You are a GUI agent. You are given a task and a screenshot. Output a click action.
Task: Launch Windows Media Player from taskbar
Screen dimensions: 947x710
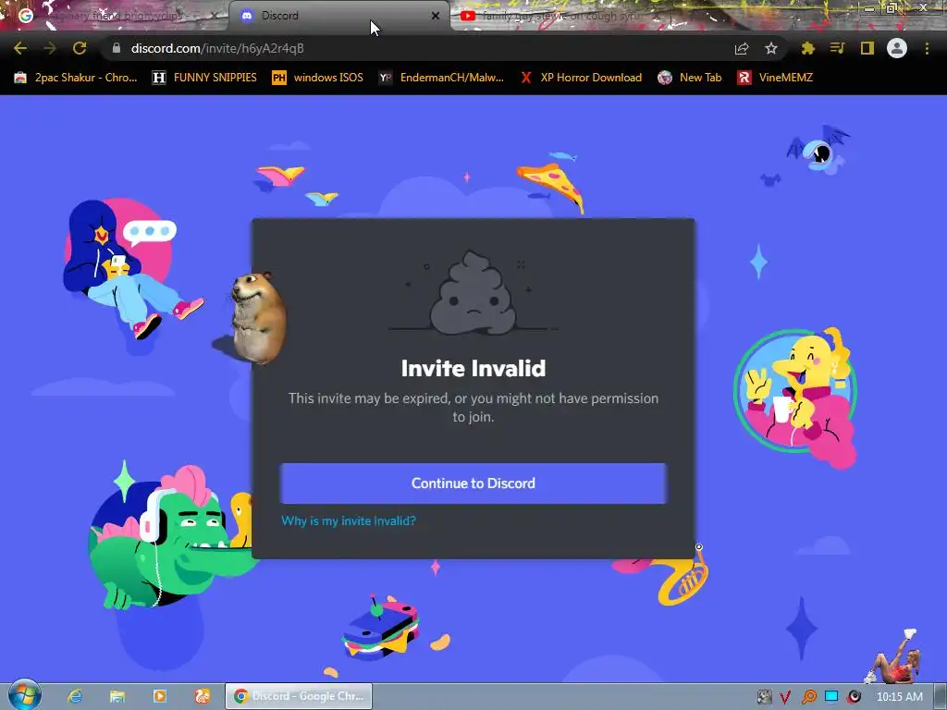159,696
